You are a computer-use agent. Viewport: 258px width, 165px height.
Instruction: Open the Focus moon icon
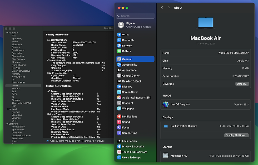(x=119, y=127)
